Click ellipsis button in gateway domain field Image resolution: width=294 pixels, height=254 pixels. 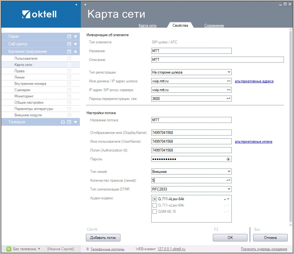pos(229,81)
